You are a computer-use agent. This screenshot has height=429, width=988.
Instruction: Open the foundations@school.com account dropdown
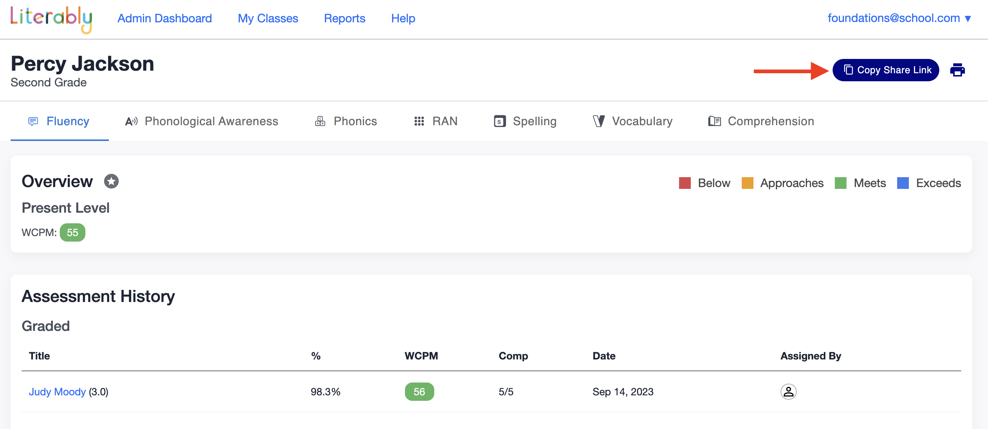pos(899,18)
